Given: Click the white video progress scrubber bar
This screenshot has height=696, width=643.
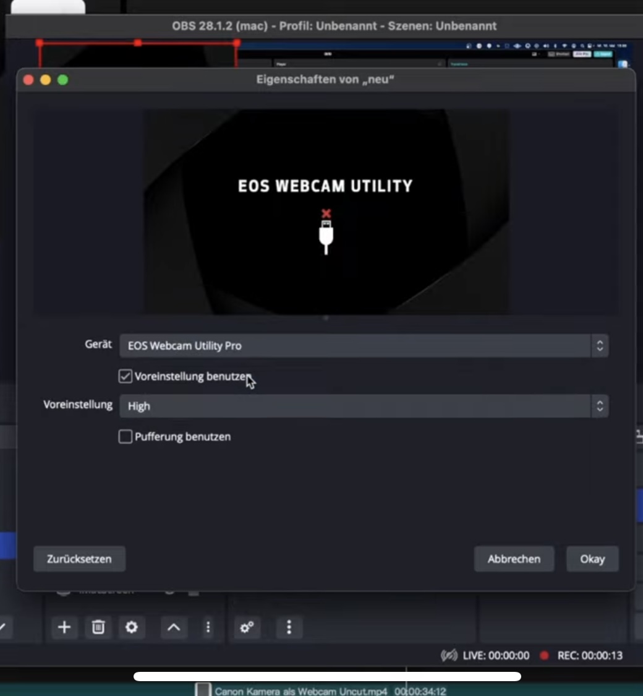Looking at the screenshot, I should tap(327, 676).
